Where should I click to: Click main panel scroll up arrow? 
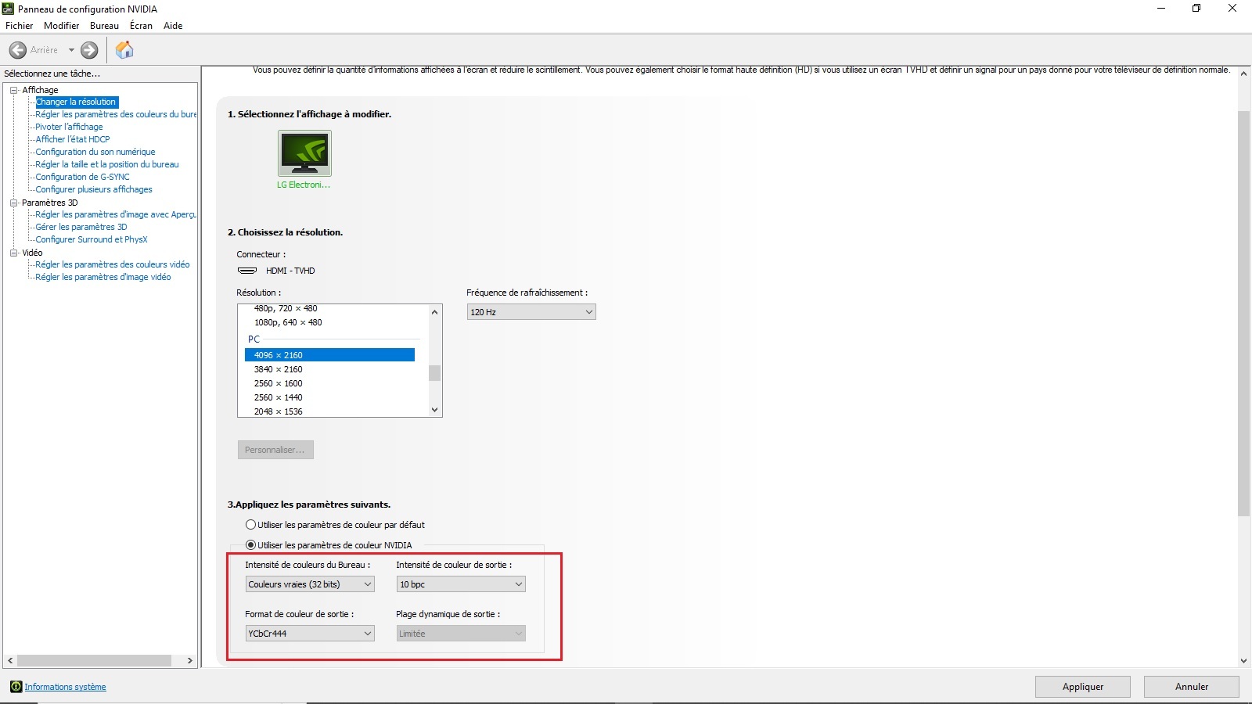pos(1244,73)
